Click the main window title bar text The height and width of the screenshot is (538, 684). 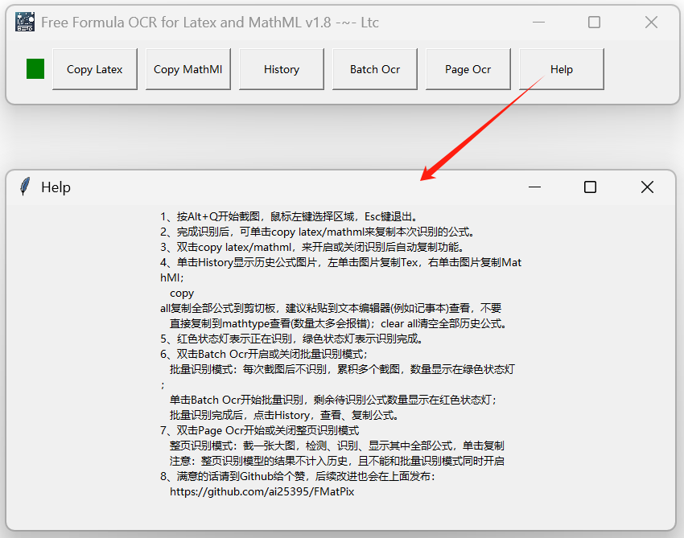coord(210,23)
